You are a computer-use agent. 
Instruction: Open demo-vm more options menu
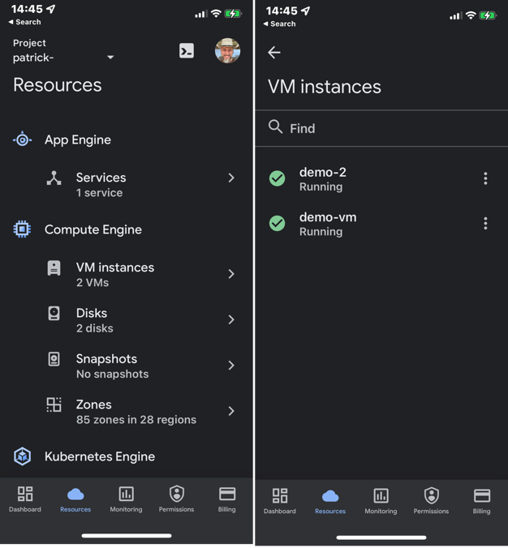[485, 223]
